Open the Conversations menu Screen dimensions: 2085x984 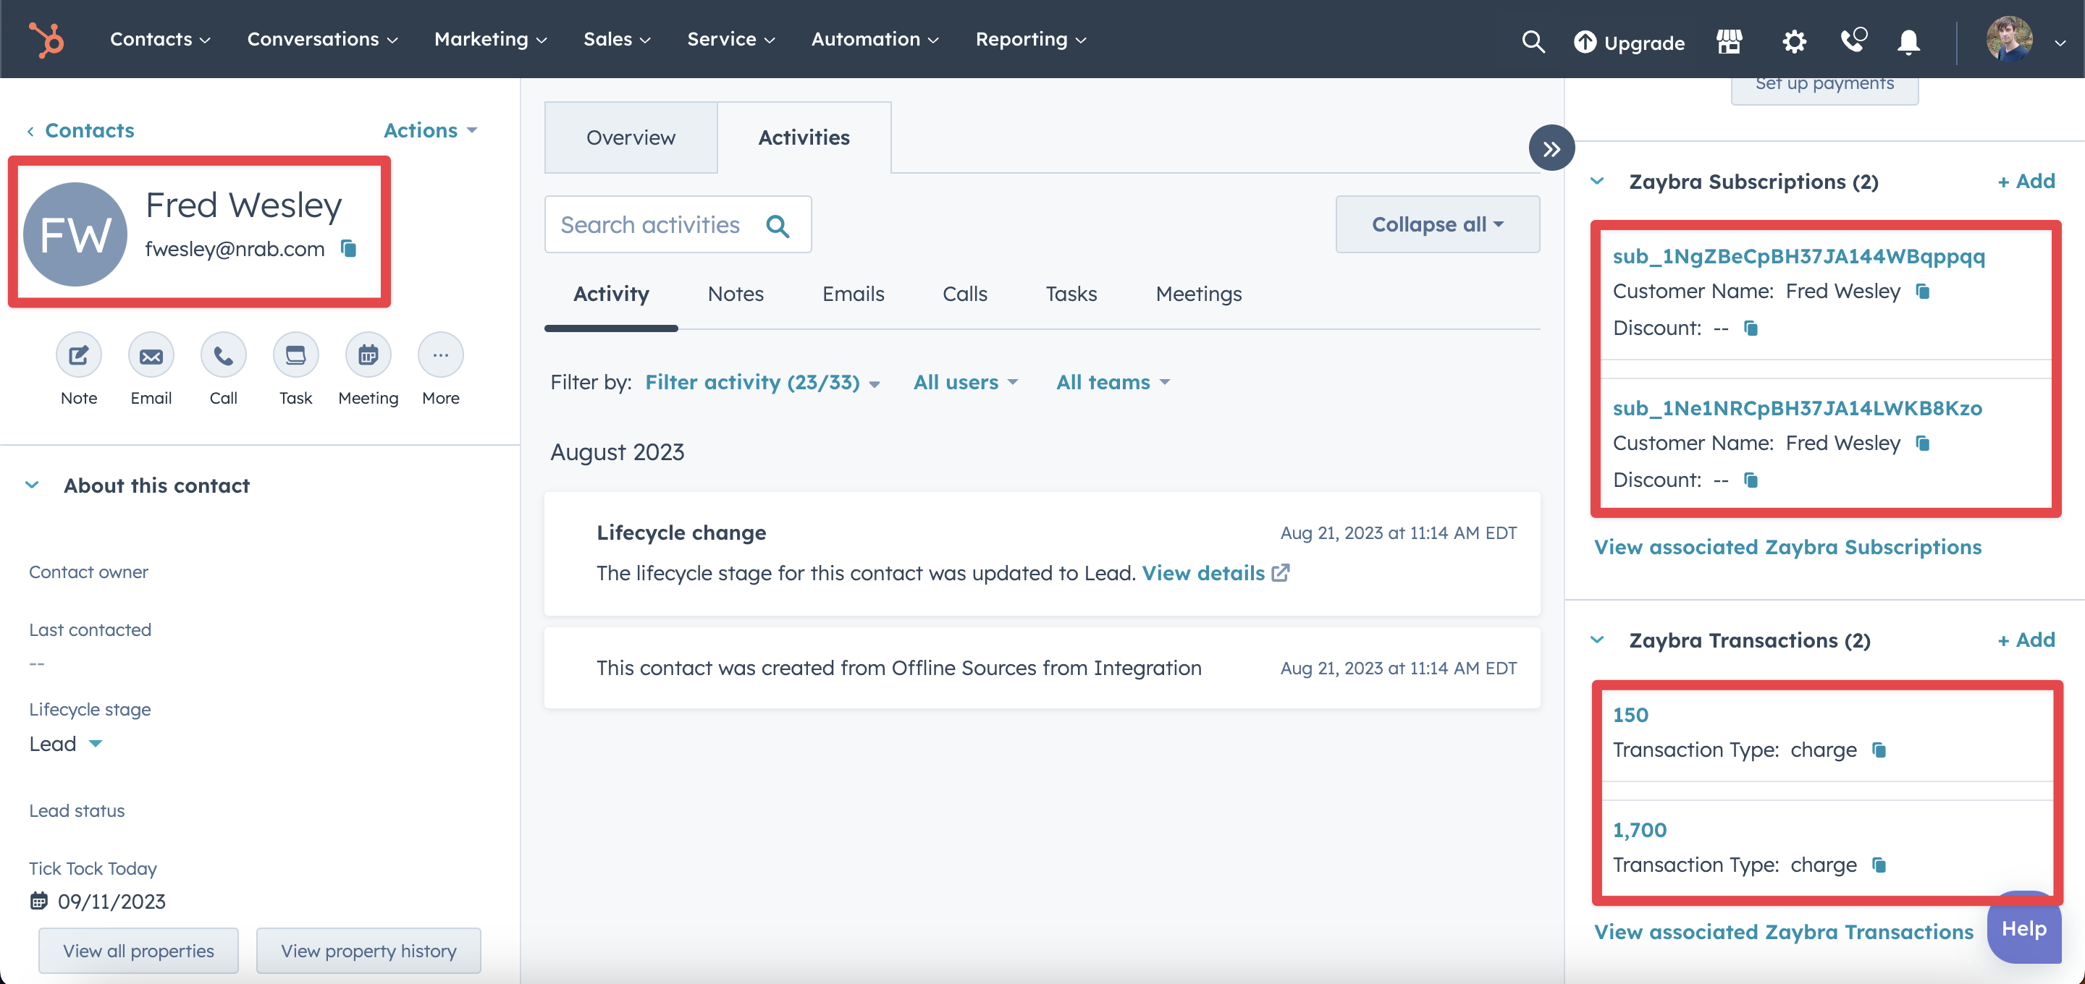322,39
